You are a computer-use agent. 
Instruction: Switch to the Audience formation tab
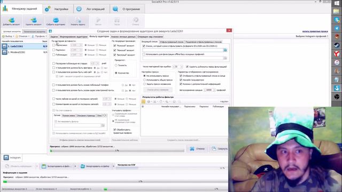(x=74, y=37)
